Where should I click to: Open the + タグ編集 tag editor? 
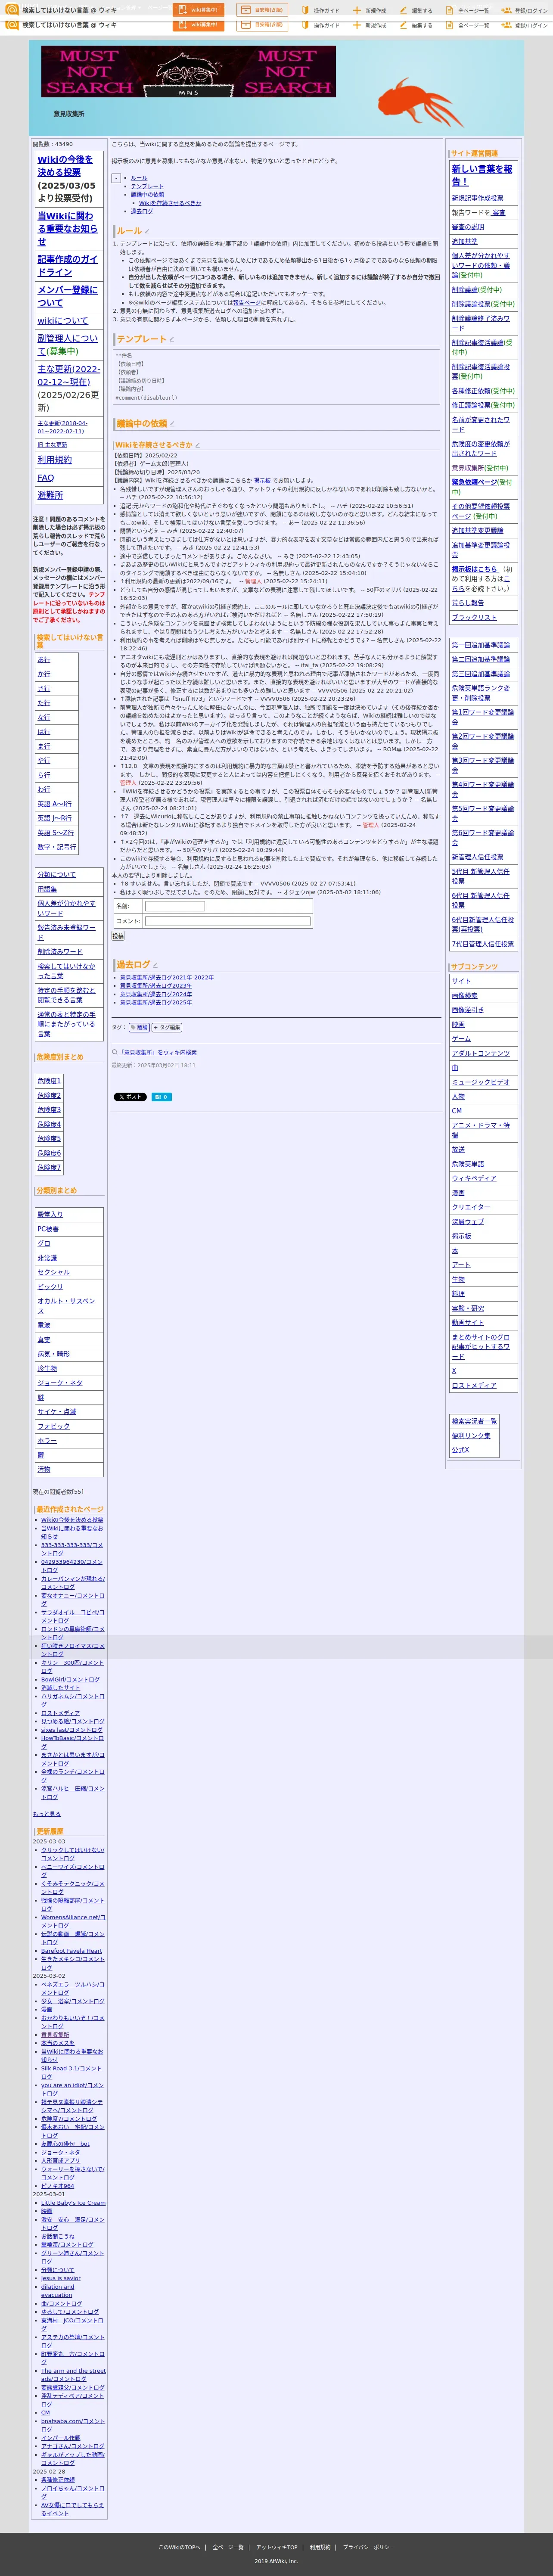tap(167, 1027)
